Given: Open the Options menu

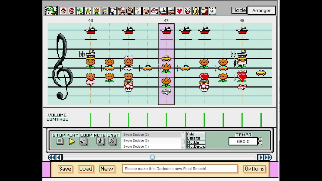Looking at the screenshot, I should pyautogui.click(x=254, y=169).
